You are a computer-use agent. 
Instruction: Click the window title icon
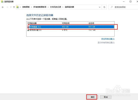pyautogui.click(x=2, y=2)
